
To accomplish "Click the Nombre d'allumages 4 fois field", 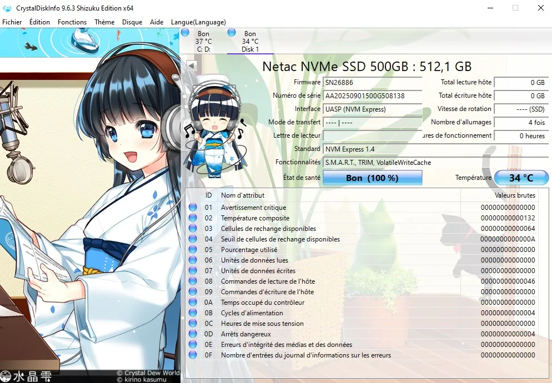I will 521,123.
